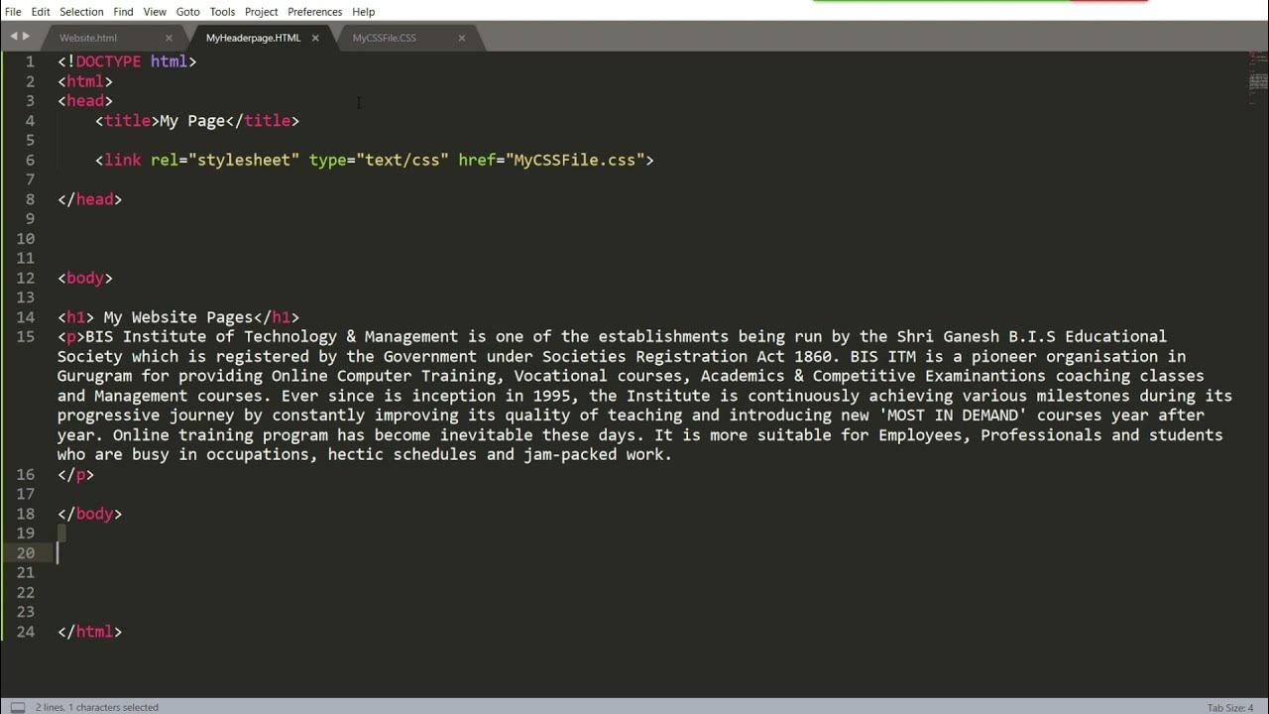Screen dimensions: 1269x714
Task: Open the Find menu
Action: (123, 12)
